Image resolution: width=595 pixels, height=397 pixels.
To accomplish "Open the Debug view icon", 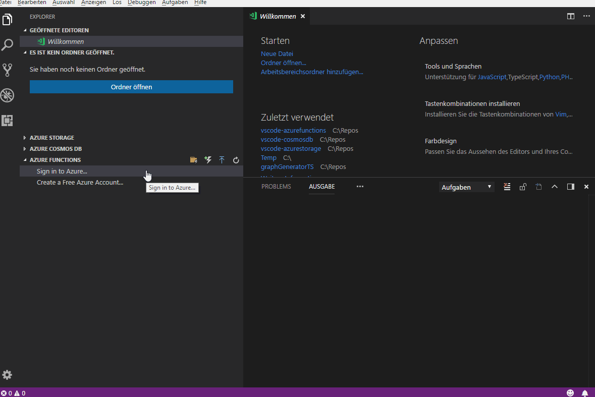I will click(x=7, y=95).
